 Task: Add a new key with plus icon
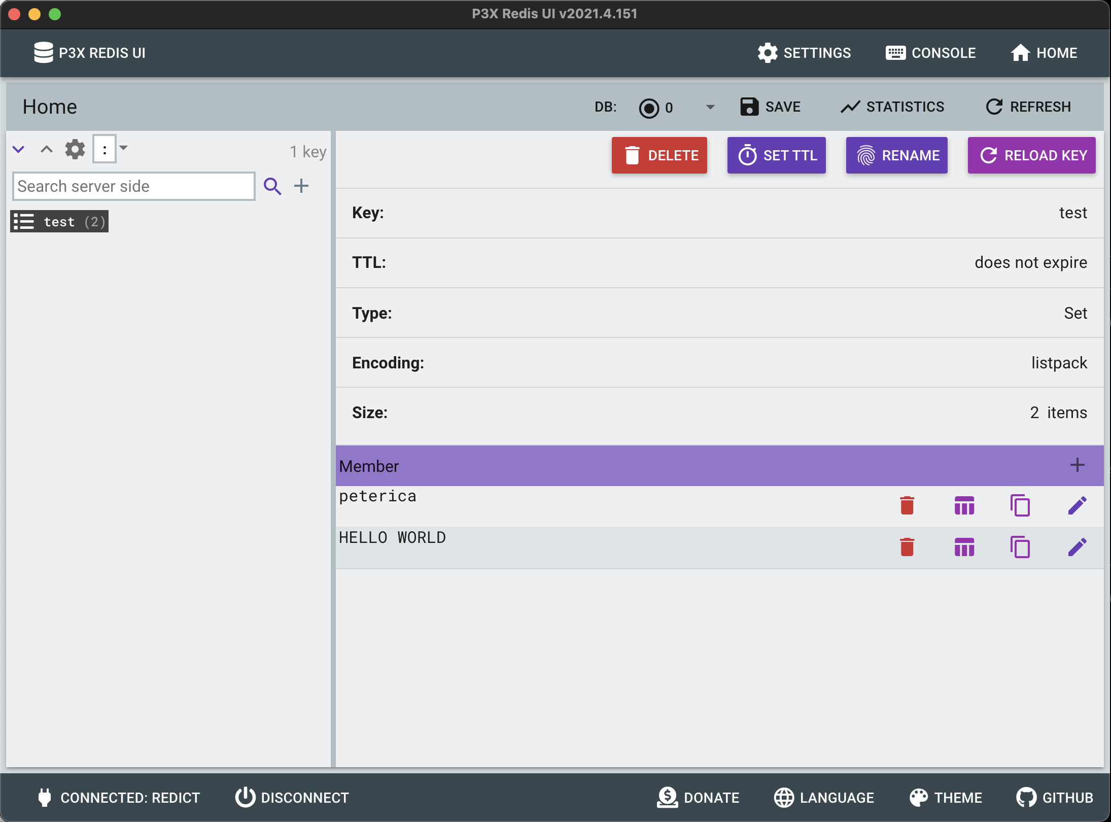(301, 186)
